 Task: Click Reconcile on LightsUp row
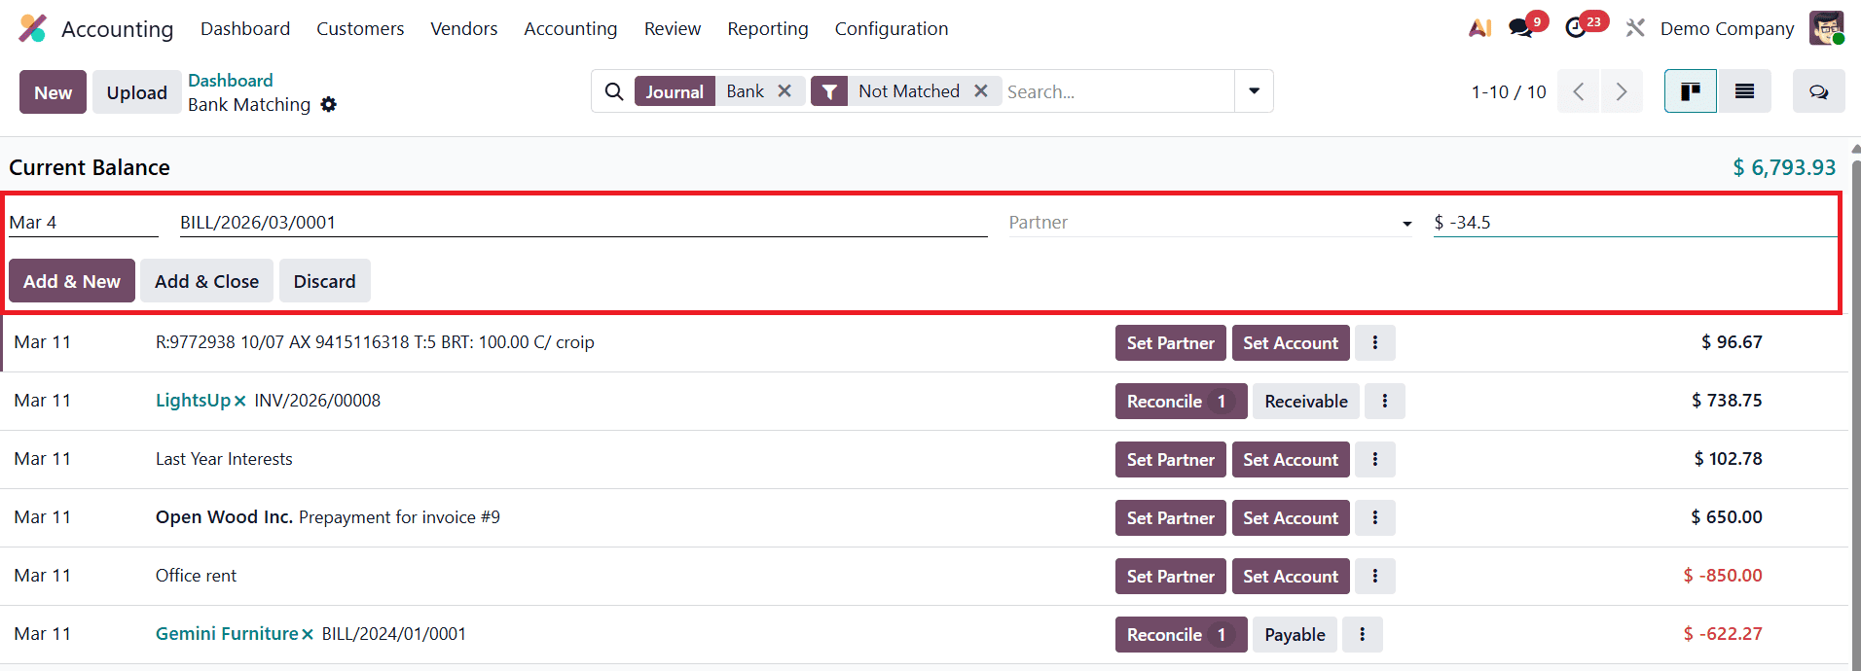(x=1181, y=401)
